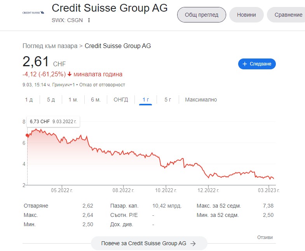Image resolution: width=305 pixels, height=251 pixels.
Task: Select the 1 м. chart range
Action: point(73,100)
